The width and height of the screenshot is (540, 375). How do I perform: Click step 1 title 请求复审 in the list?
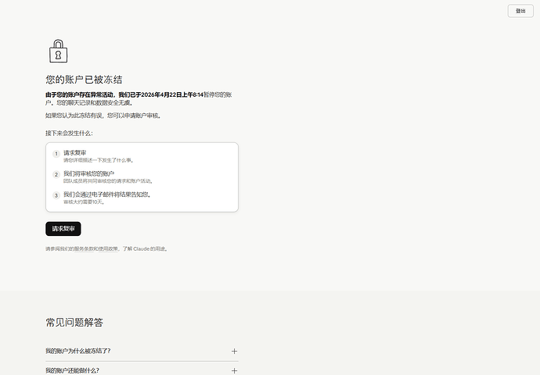pos(74,152)
